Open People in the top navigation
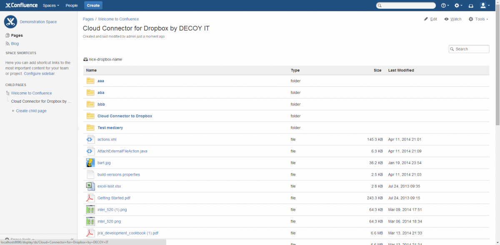This screenshot has width=500, height=245. click(72, 5)
